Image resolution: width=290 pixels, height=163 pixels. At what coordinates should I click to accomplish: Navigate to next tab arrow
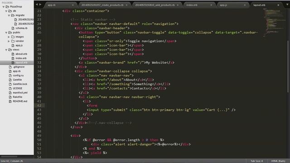coord(40,5)
